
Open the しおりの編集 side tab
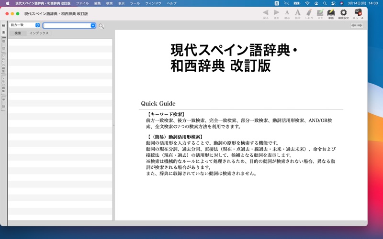pos(3,63)
